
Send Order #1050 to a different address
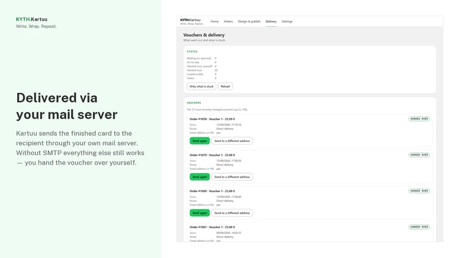tap(232, 140)
